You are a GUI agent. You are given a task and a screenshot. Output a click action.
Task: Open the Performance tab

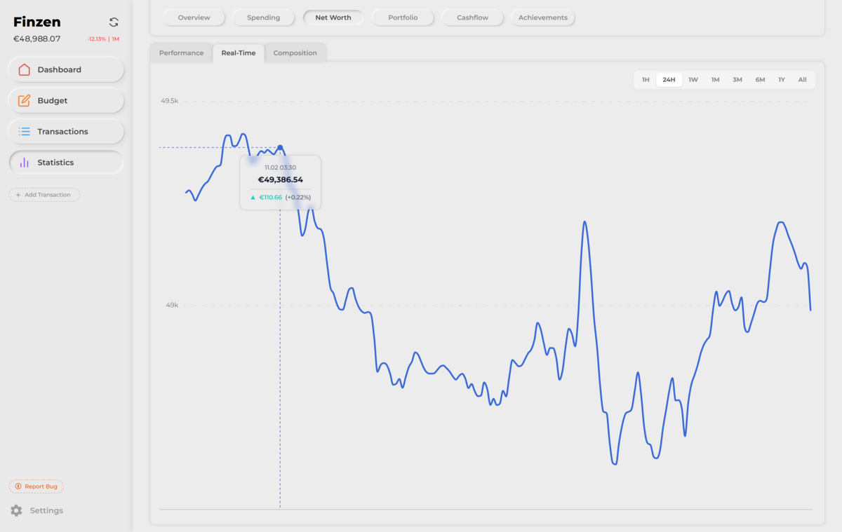coord(181,53)
